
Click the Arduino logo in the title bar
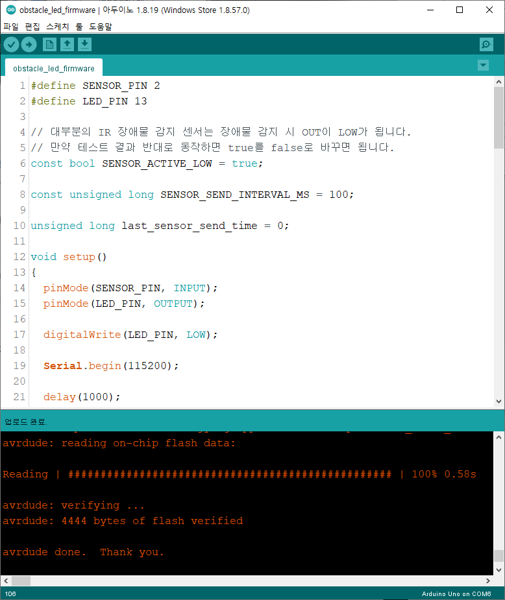click(x=11, y=10)
